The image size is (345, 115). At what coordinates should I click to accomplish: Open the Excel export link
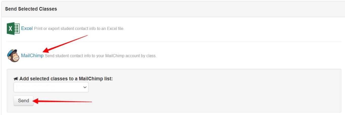(27, 28)
